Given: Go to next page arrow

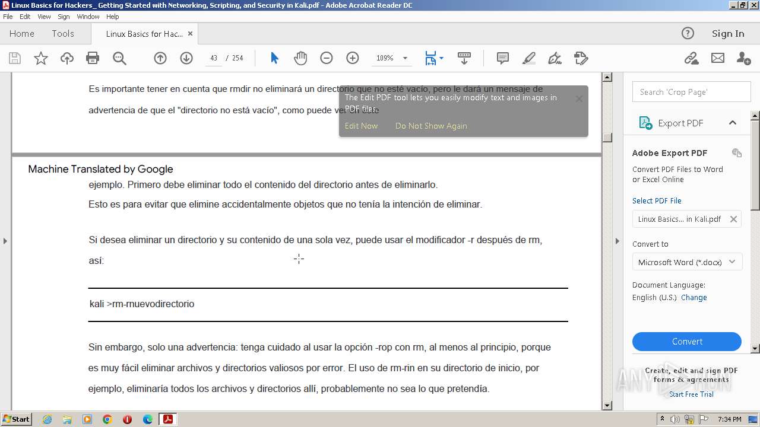Looking at the screenshot, I should click(x=186, y=58).
